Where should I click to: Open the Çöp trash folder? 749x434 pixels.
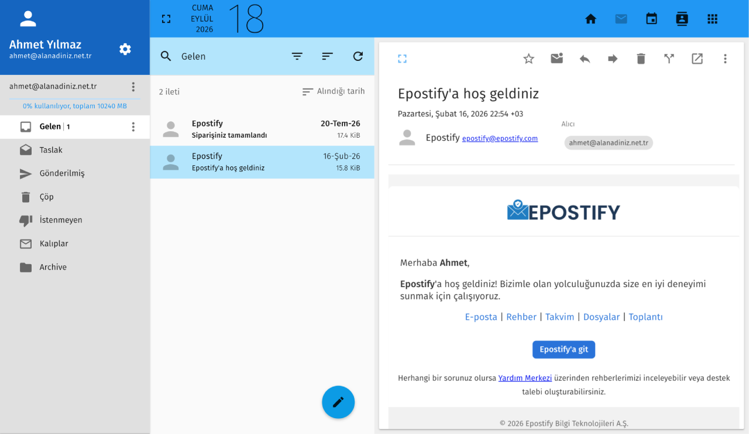click(x=75, y=197)
